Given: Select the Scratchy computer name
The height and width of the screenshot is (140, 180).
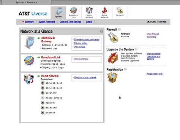Looking at the screenshot, I should (51, 93).
